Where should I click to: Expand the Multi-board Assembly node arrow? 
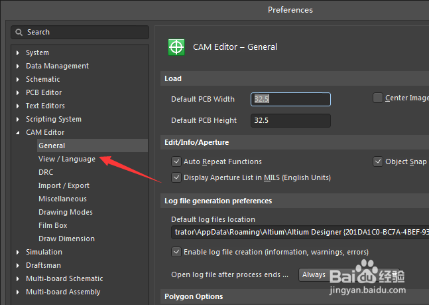coord(18,292)
